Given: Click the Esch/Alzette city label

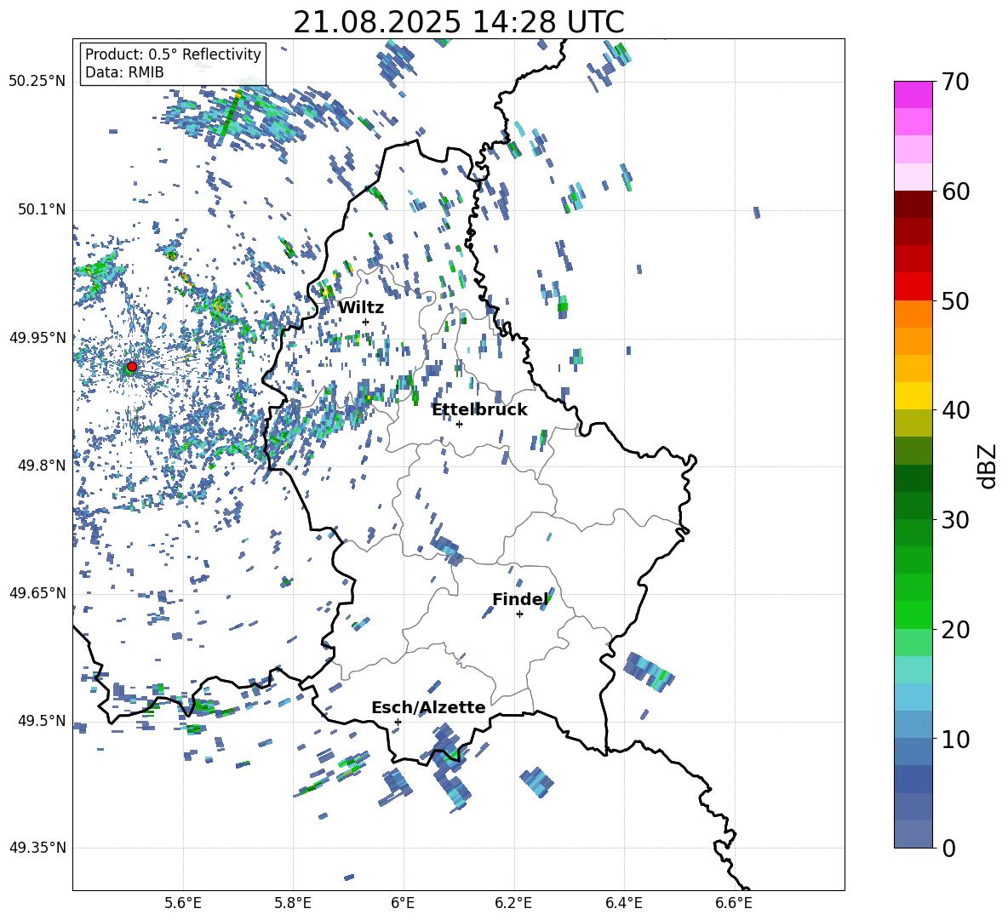Looking at the screenshot, I should 428,707.
